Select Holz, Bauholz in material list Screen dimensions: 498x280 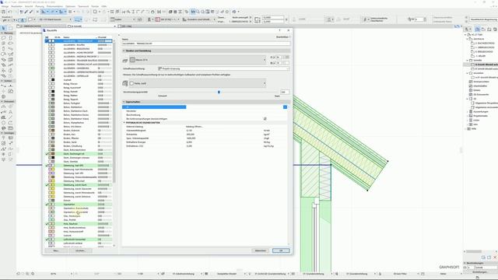click(x=79, y=224)
